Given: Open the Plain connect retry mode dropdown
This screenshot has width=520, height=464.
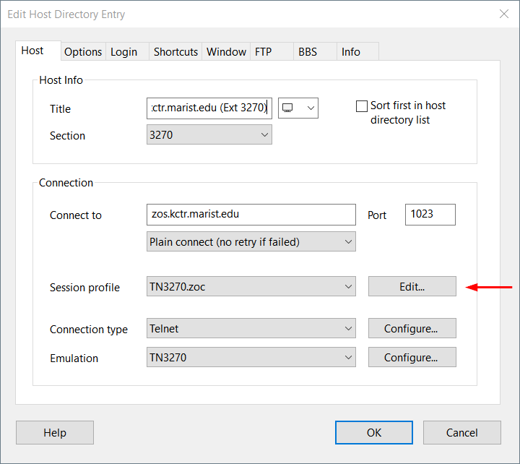Looking at the screenshot, I should click(x=251, y=242).
